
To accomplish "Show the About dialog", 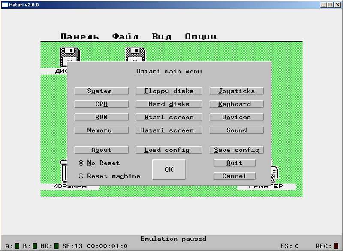I will pyautogui.click(x=101, y=150).
